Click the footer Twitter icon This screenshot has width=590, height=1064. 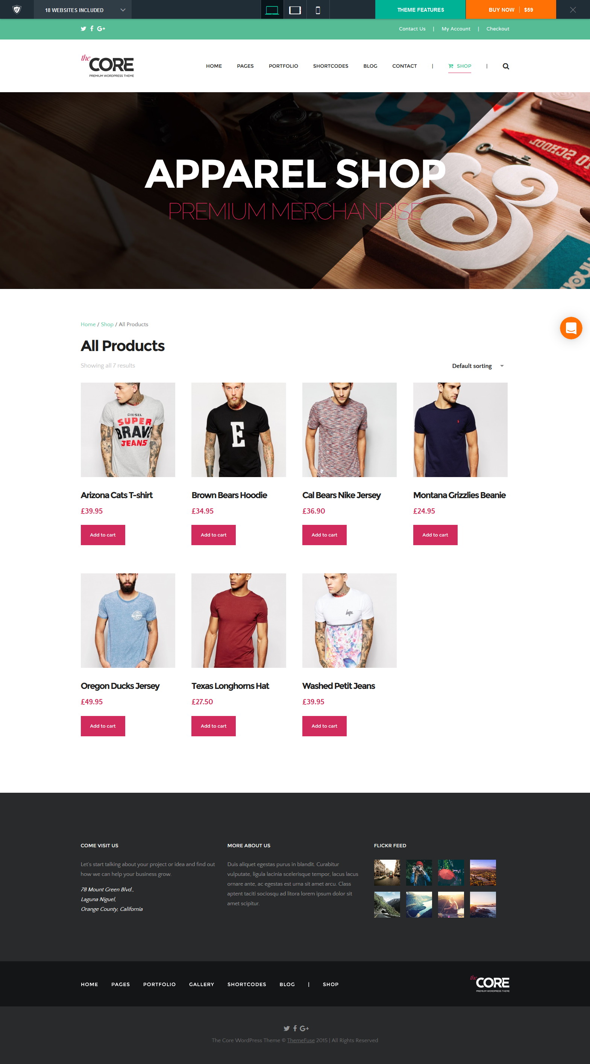tap(287, 1028)
